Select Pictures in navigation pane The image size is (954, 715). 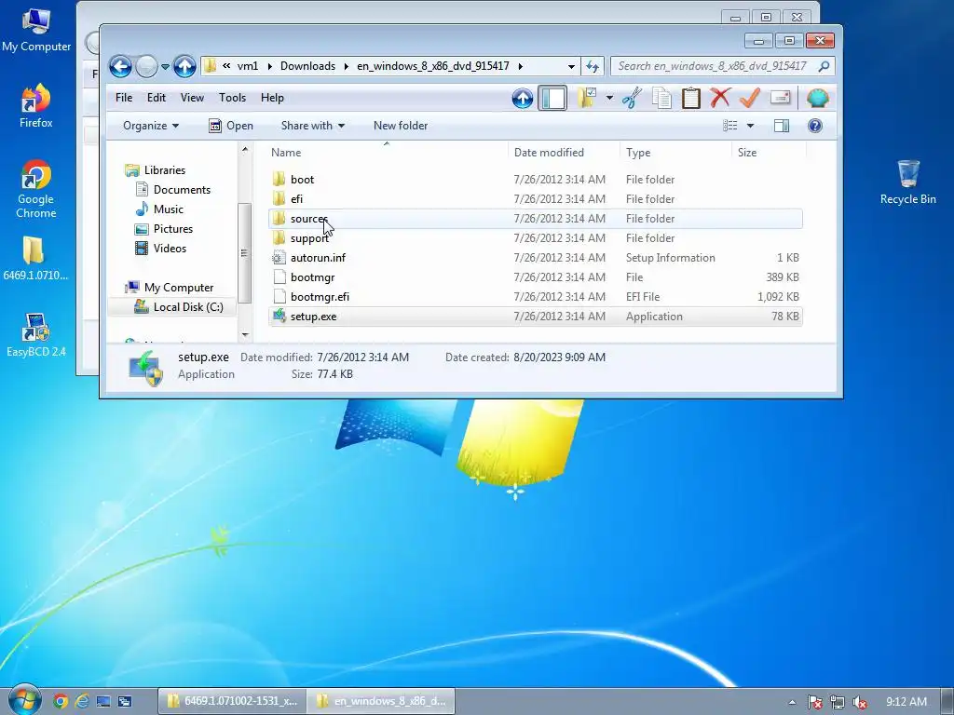(164, 229)
